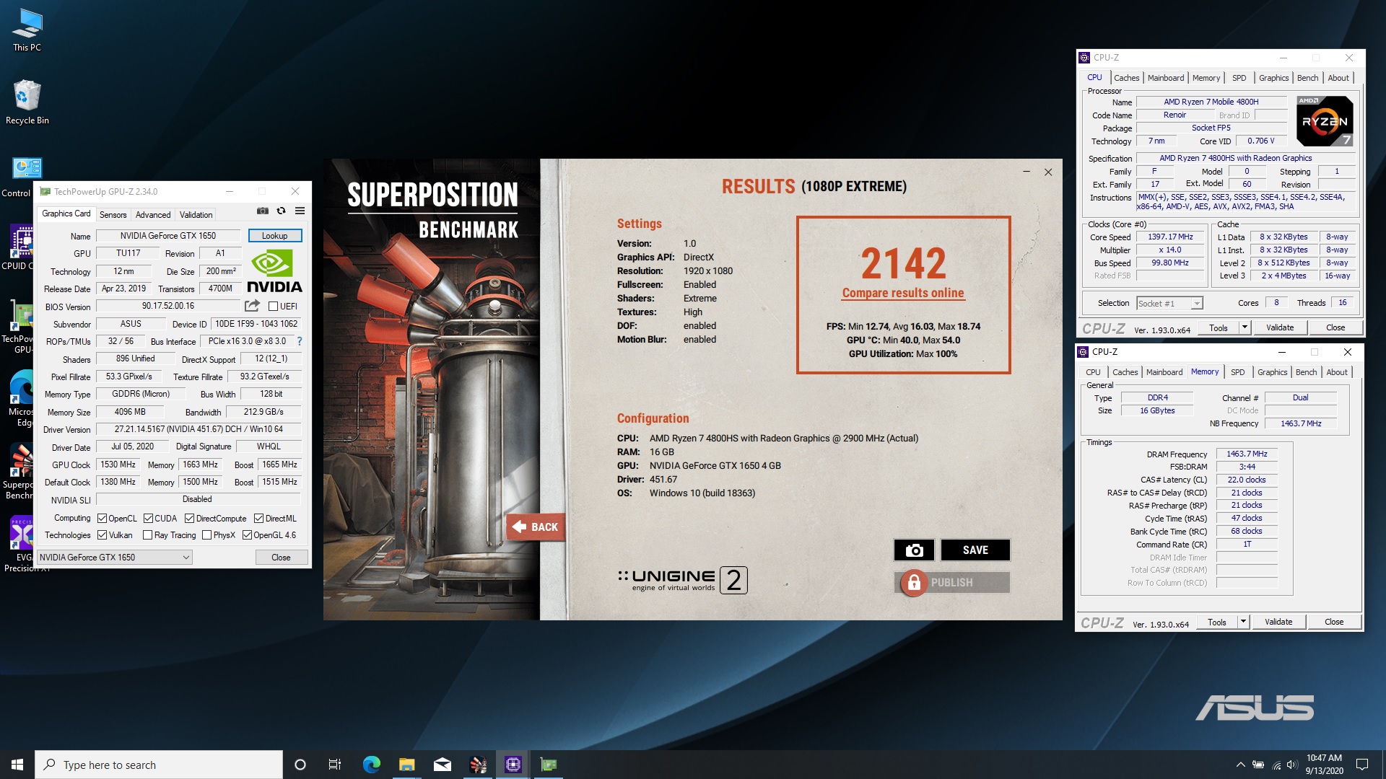1386x779 pixels.
Task: Open Socket #1 selection dropdown
Action: tap(1169, 304)
